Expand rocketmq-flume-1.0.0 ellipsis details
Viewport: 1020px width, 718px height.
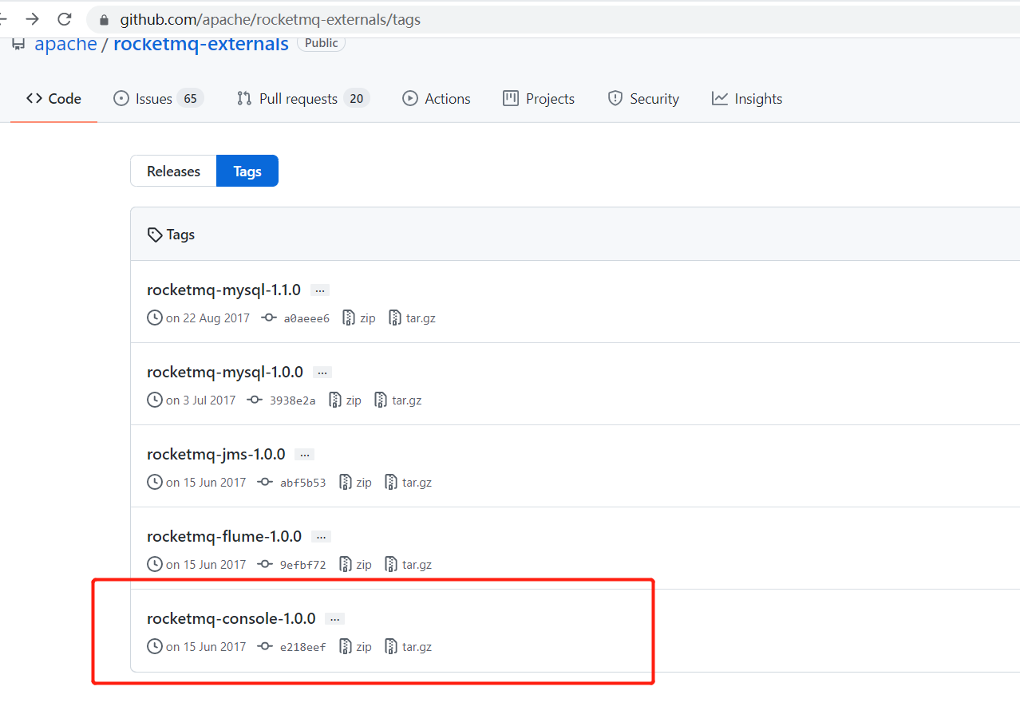click(321, 537)
